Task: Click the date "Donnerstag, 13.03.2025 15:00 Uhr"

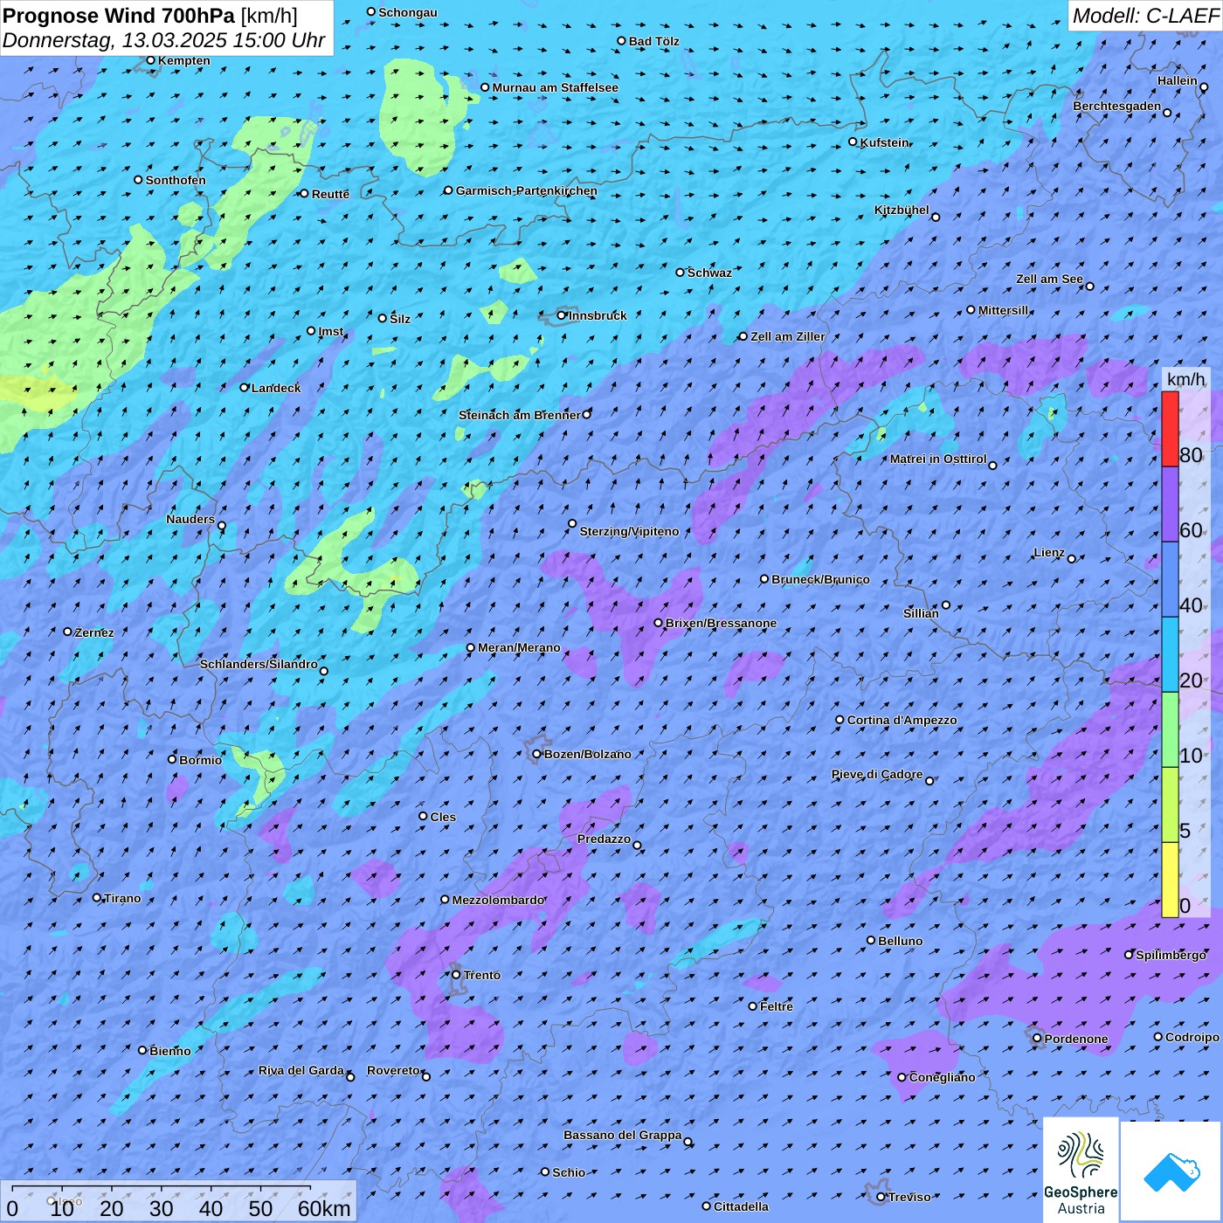Action: click(163, 40)
